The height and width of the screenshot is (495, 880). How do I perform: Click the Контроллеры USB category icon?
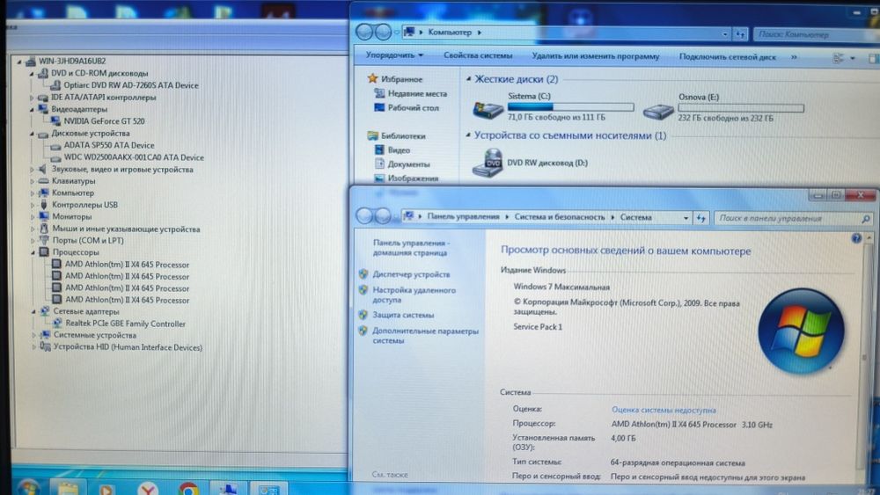click(44, 205)
